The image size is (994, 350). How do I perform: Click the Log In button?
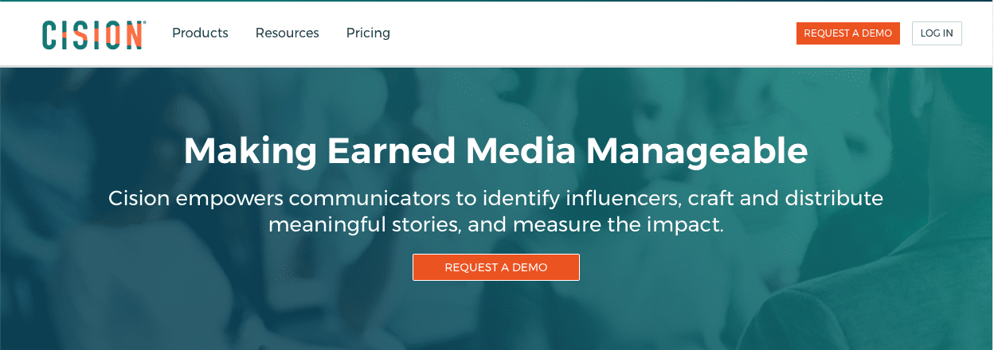coord(936,33)
